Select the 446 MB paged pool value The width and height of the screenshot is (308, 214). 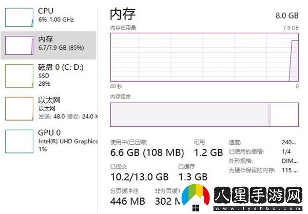[128, 200]
